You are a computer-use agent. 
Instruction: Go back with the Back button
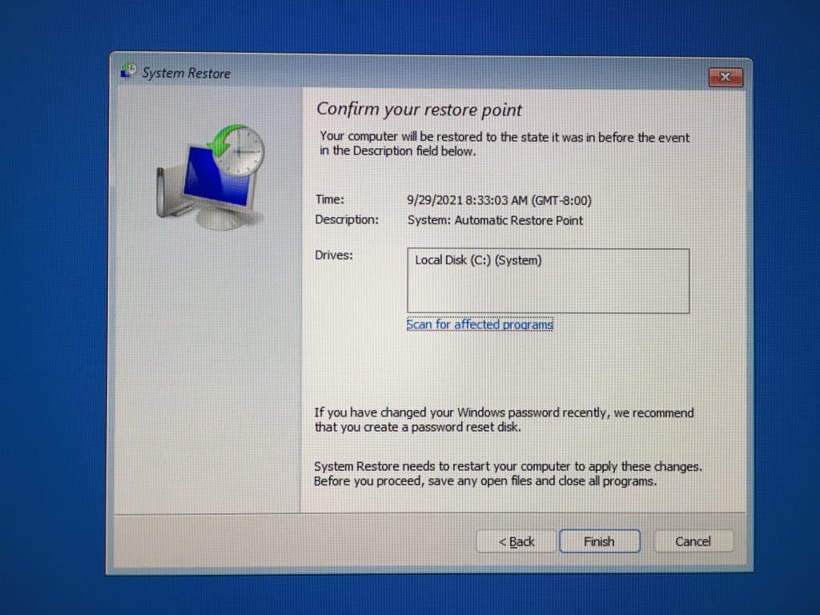tap(517, 541)
